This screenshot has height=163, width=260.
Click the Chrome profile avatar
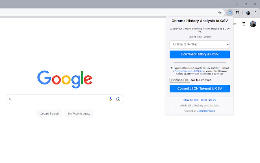click(248, 13)
